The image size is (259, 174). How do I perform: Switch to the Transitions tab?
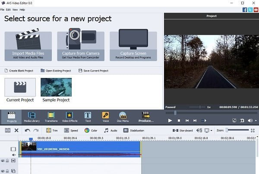51,117
